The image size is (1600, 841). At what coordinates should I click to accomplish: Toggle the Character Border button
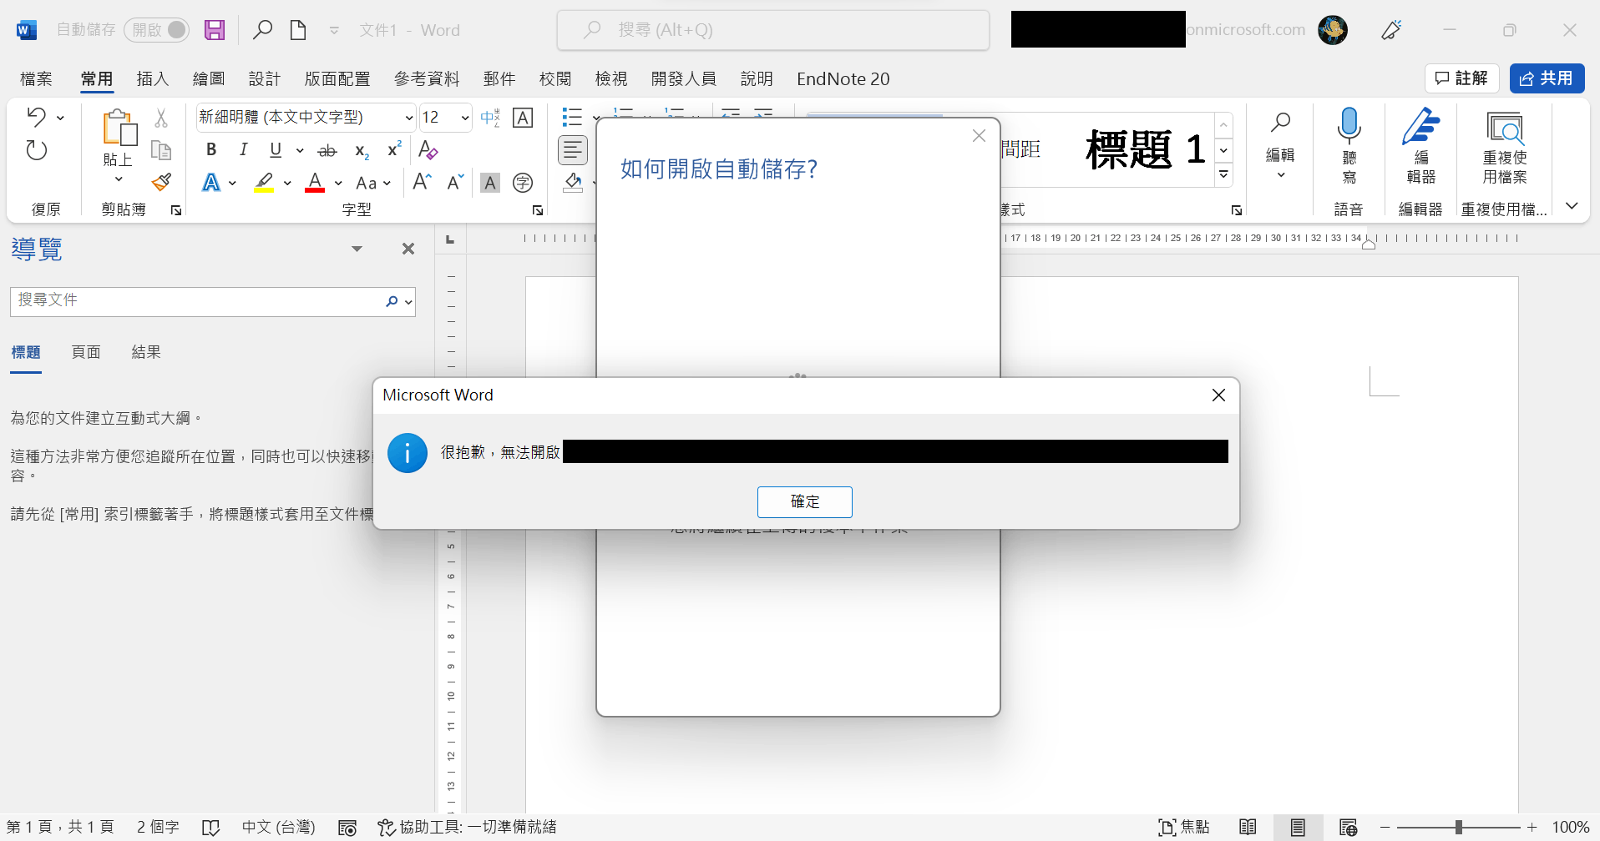(x=523, y=118)
